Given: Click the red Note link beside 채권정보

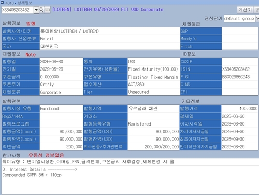Looking at the screenshot, I should click(31, 54).
